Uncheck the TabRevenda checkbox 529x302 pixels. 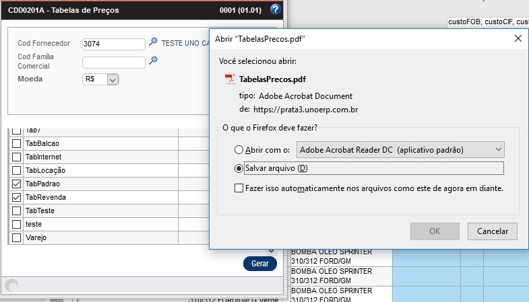click(x=17, y=197)
